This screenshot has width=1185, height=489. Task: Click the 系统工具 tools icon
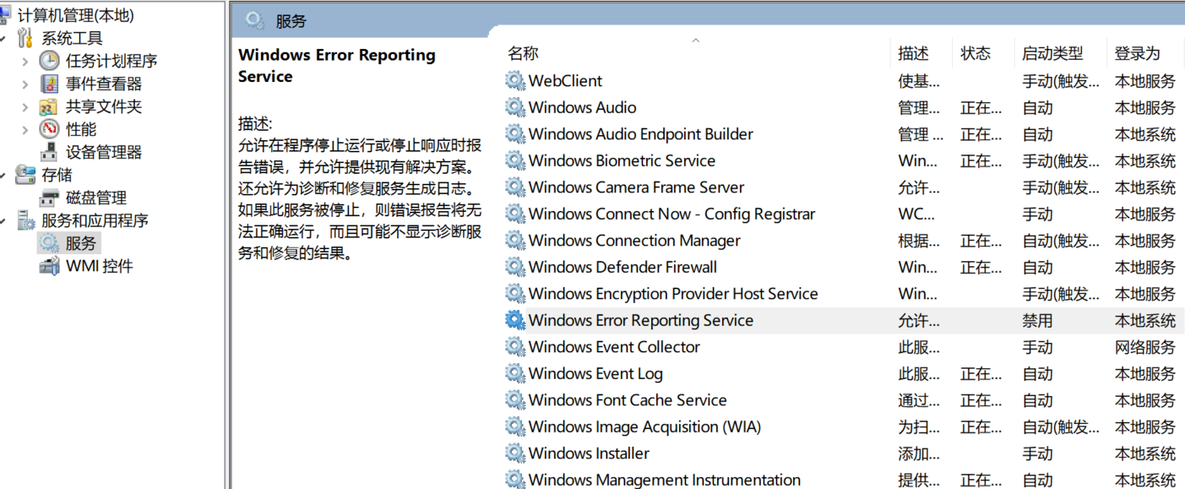point(26,38)
